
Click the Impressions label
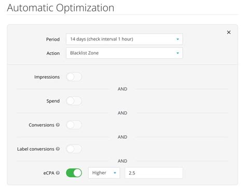(47, 77)
